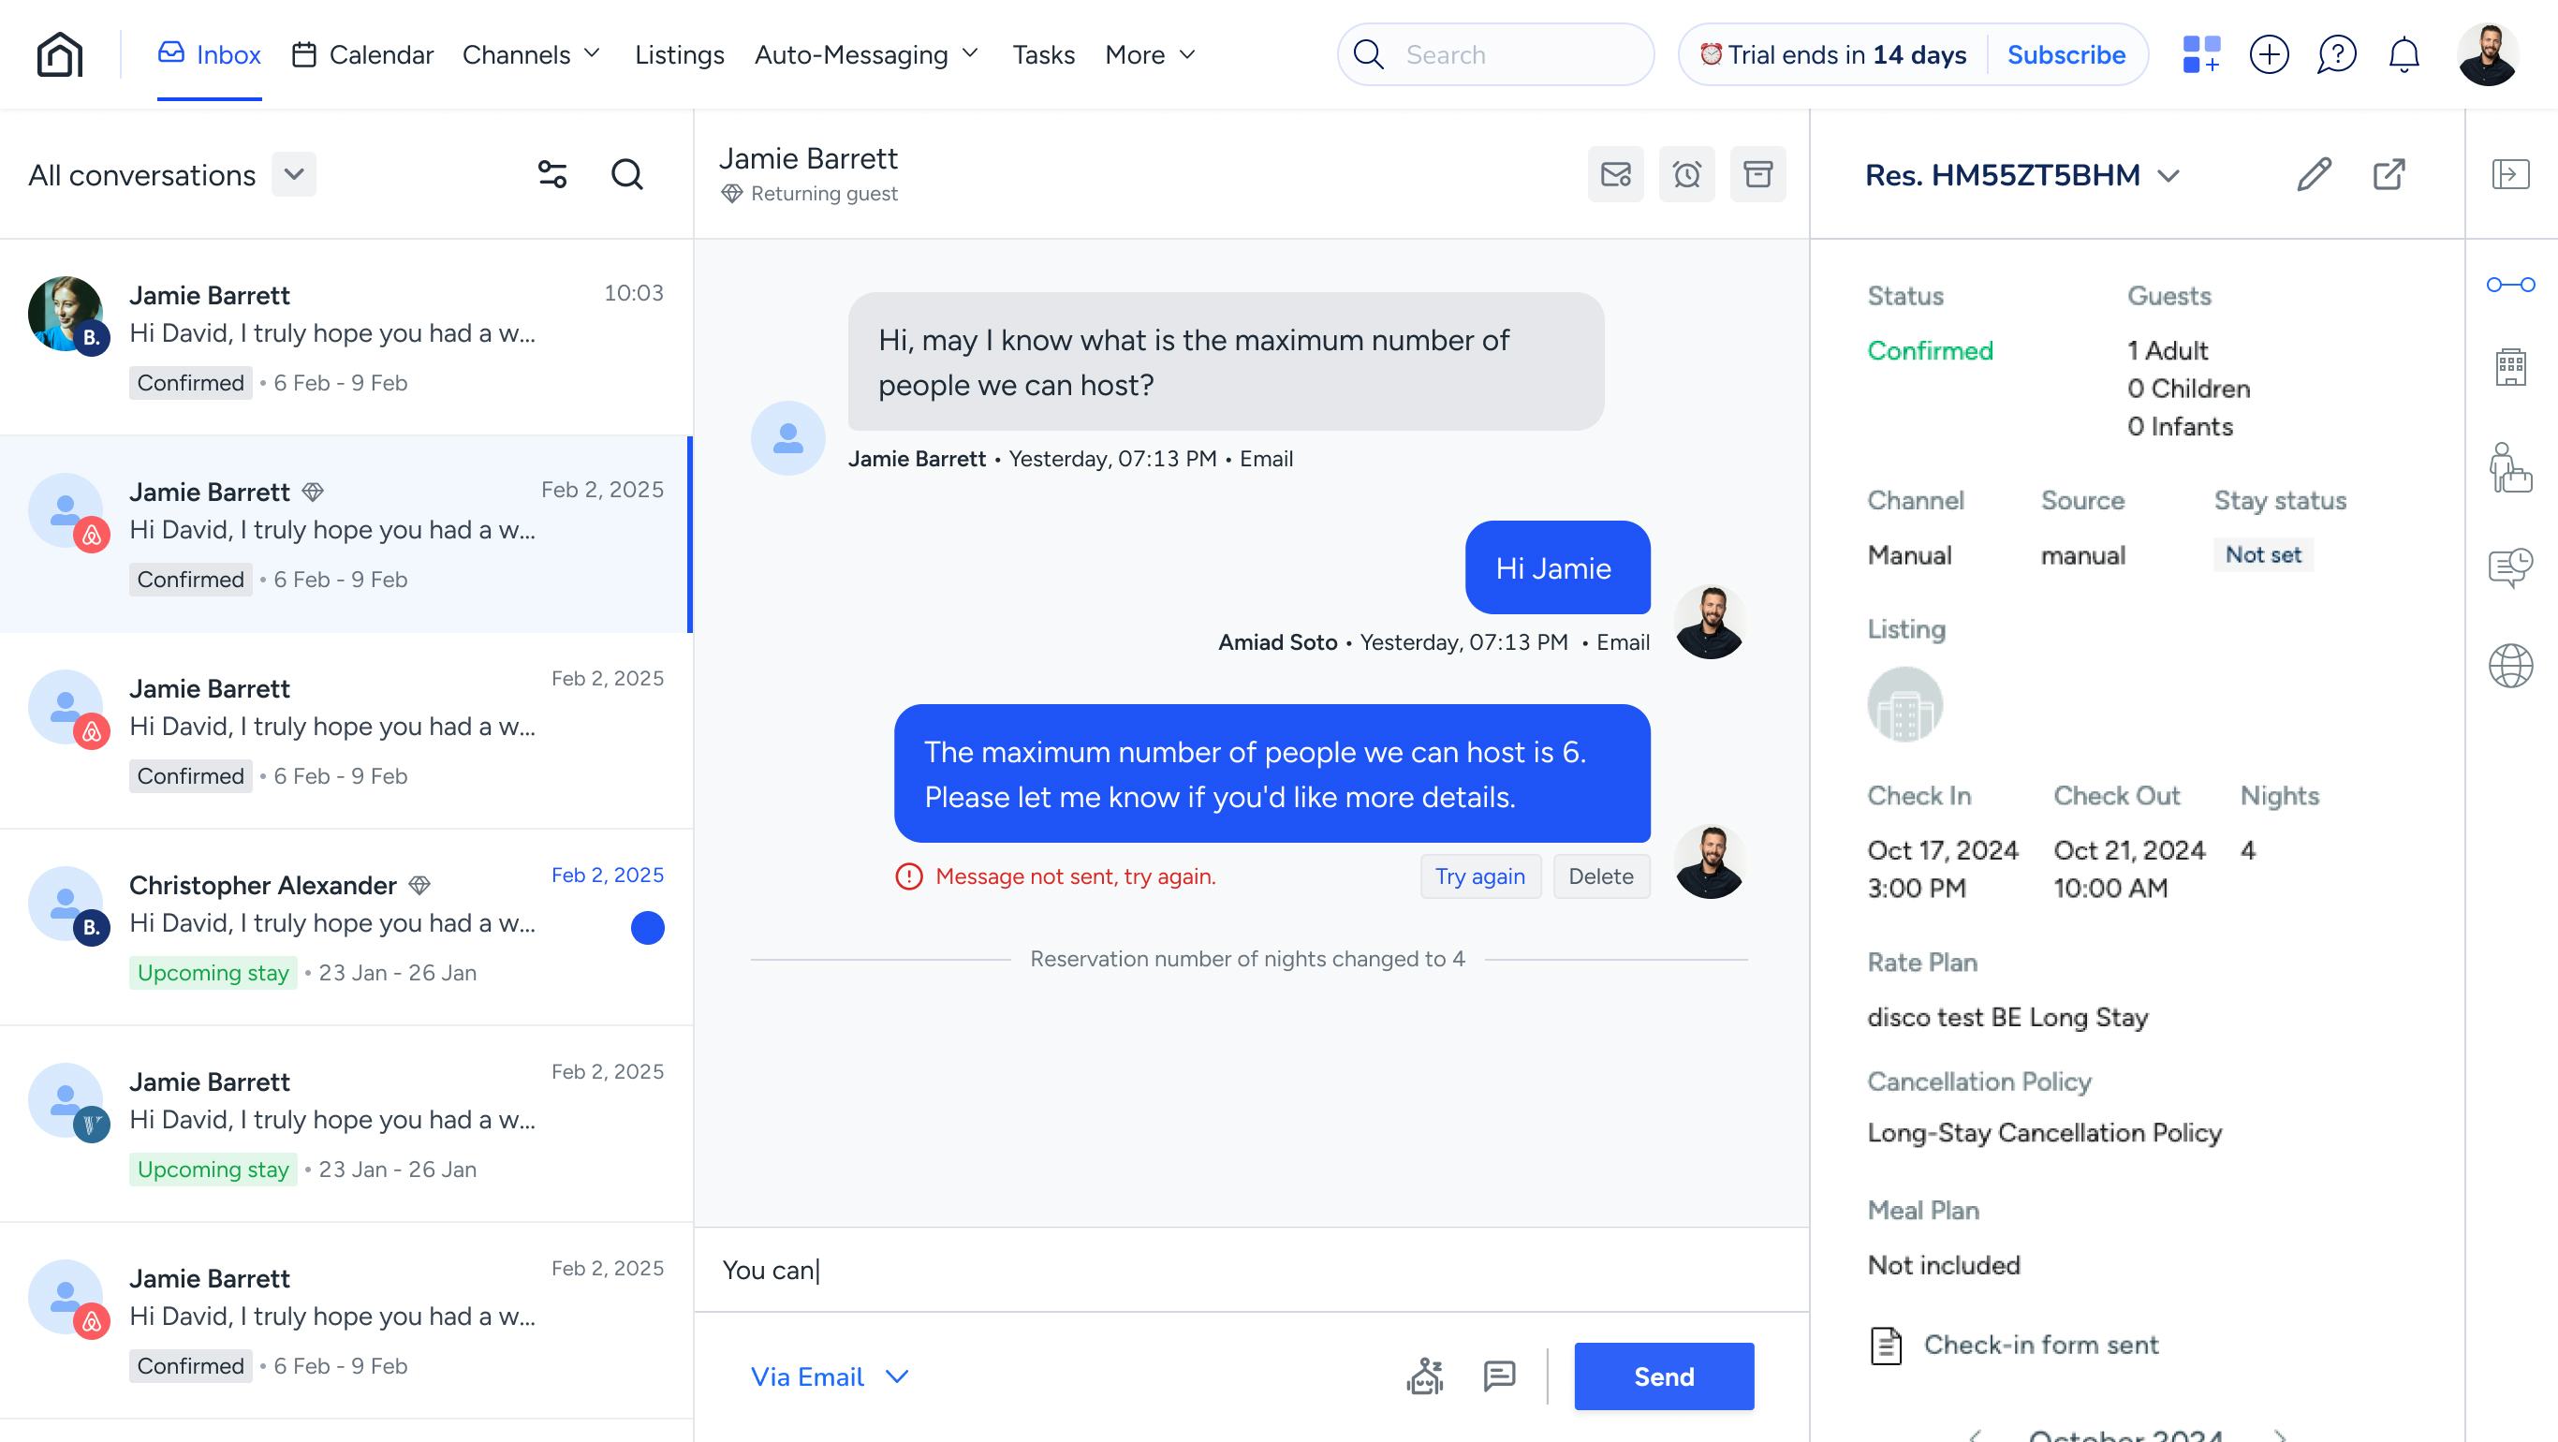
Task: Insert a saved reply using the chat bubble icon
Action: 1497,1376
